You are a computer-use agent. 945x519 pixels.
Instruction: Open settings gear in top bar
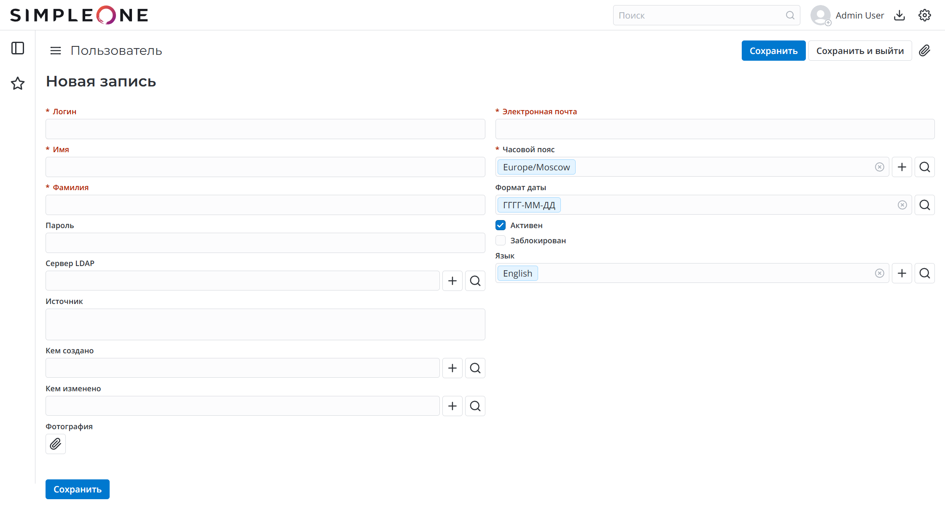click(x=924, y=16)
